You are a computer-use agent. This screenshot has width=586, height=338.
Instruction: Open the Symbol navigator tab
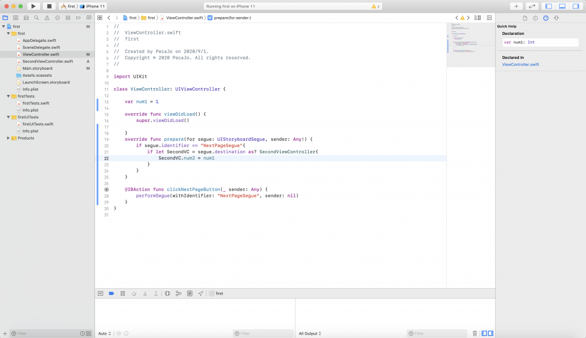tap(26, 18)
